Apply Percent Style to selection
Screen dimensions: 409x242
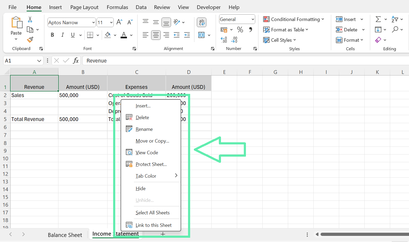pos(240,30)
